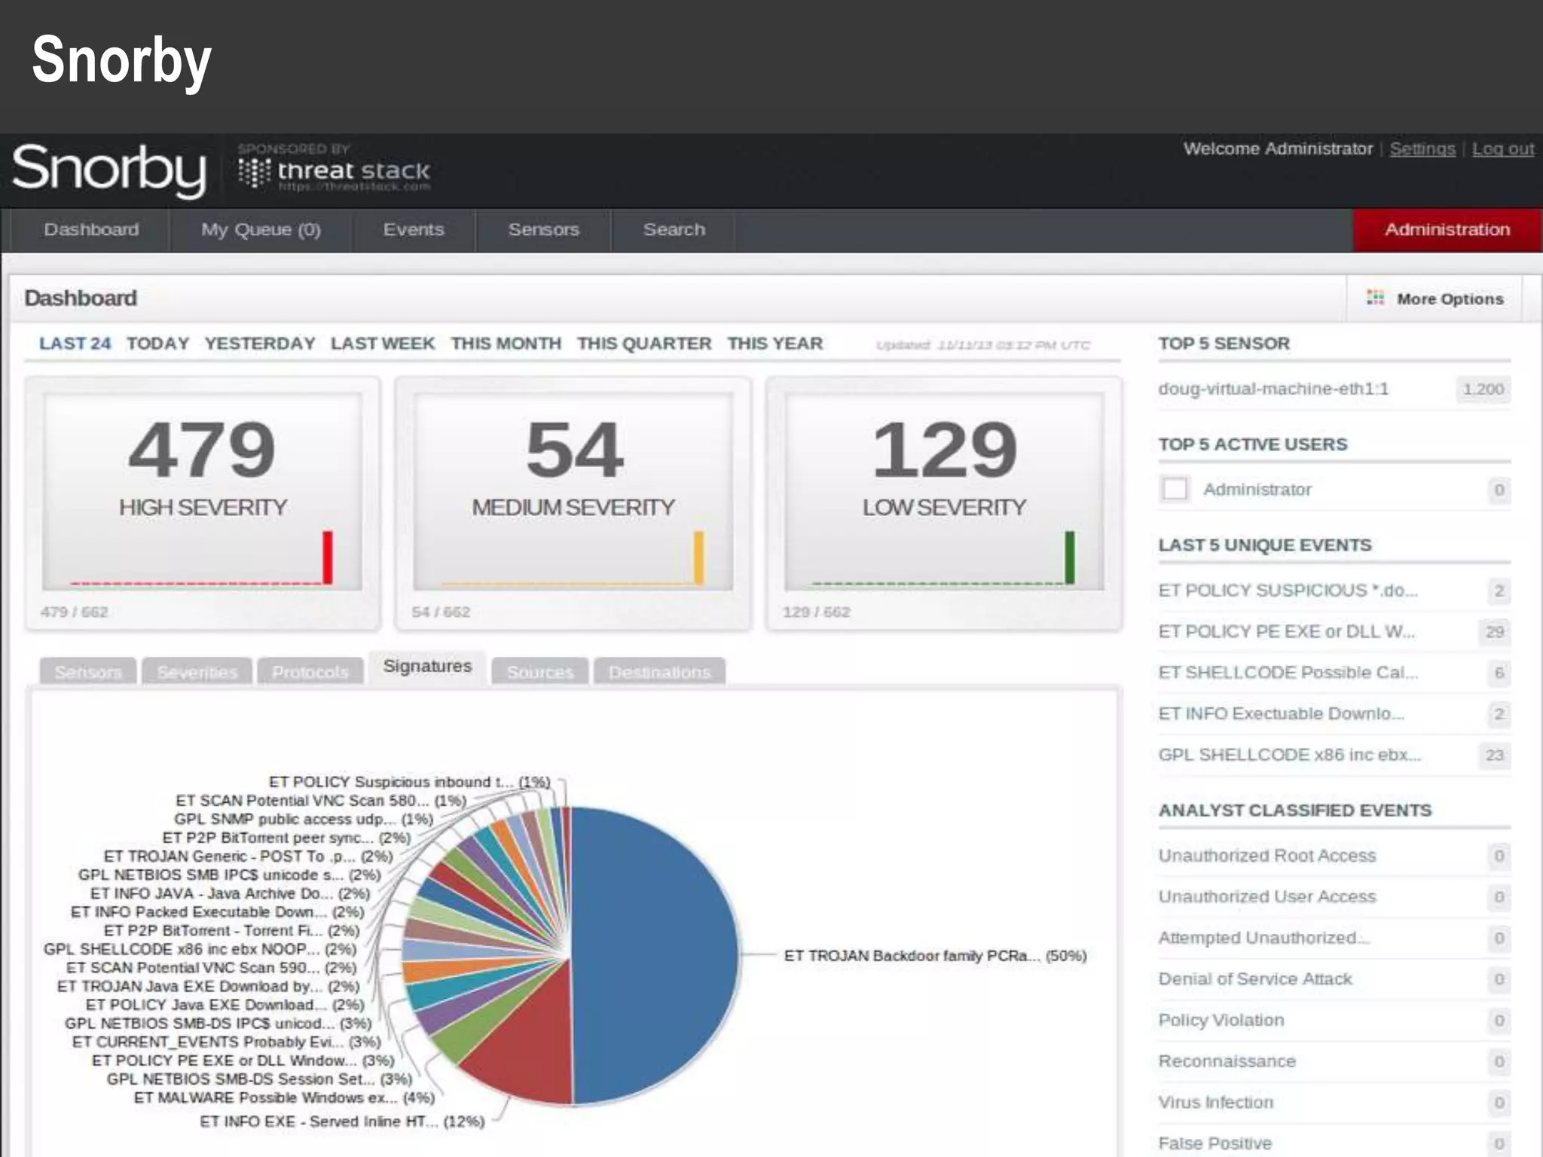
Task: Click the red high severity sparkline bar
Action: [327, 557]
